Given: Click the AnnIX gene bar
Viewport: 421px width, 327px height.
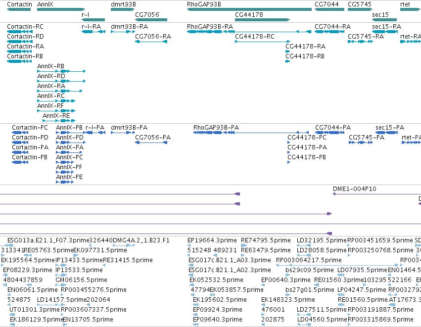Looking at the screenshot, I should [x=61, y=9].
